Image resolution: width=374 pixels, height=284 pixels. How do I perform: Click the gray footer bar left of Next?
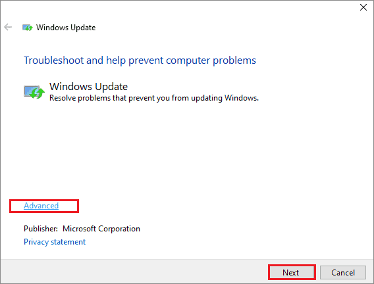pyautogui.click(x=134, y=272)
